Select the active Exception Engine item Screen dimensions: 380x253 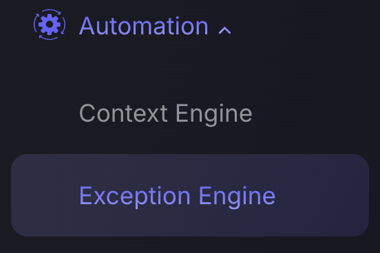tap(190, 195)
